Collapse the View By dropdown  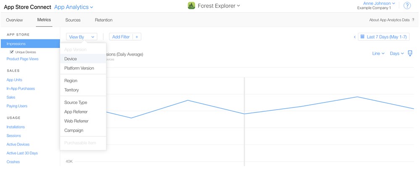pyautogui.click(x=82, y=37)
